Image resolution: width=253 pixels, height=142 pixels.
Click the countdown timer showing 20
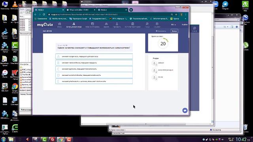[x=163, y=44]
